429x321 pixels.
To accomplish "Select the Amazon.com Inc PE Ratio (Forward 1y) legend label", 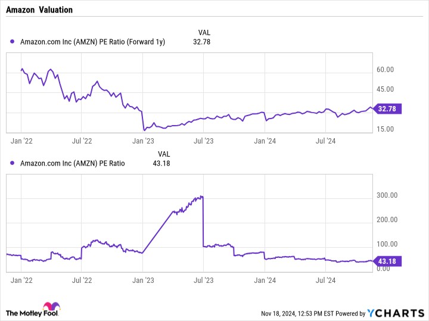I will (92, 42).
